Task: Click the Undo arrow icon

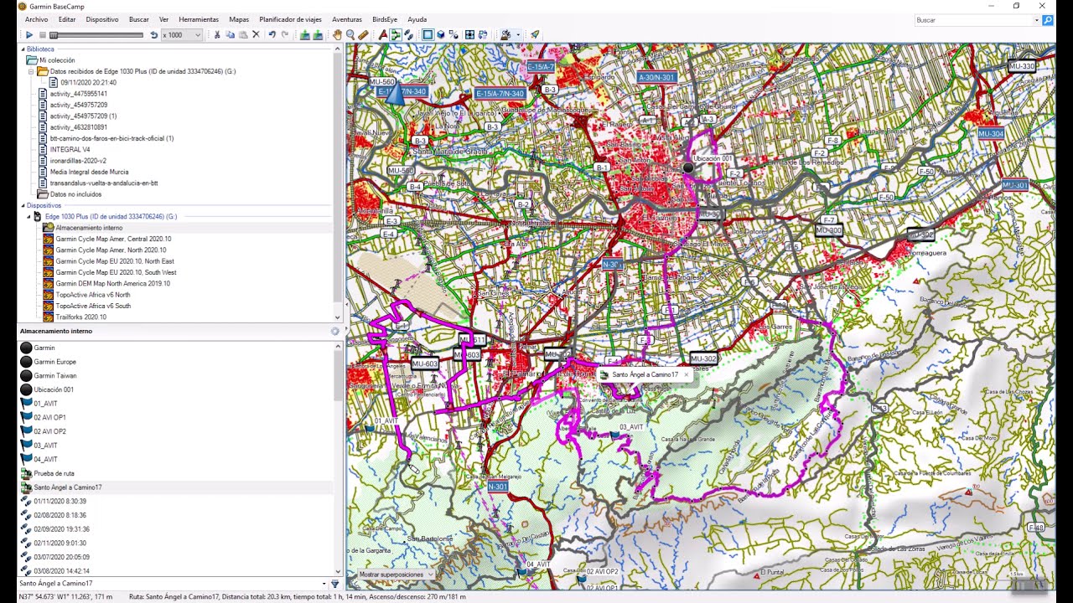Action: coord(272,35)
